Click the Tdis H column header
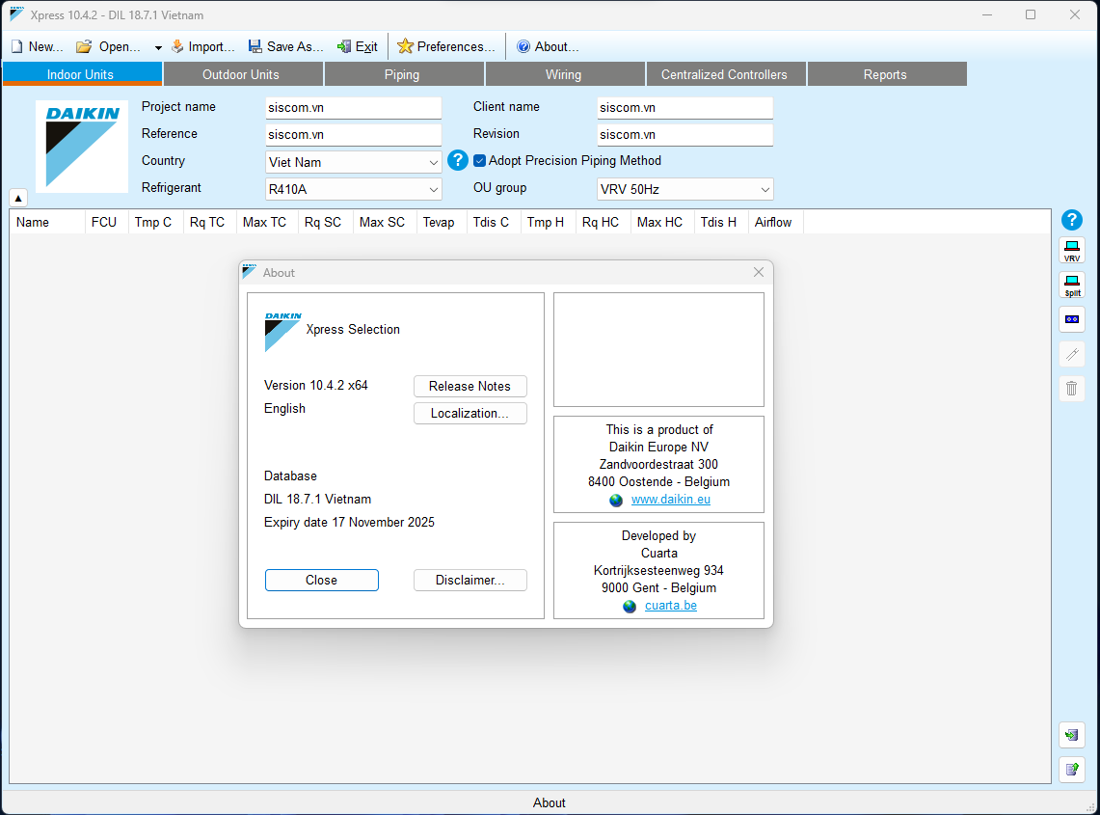Image resolution: width=1100 pixels, height=815 pixels. (721, 222)
